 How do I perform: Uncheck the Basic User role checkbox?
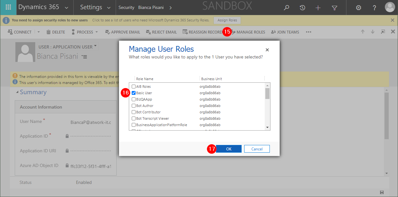point(134,93)
